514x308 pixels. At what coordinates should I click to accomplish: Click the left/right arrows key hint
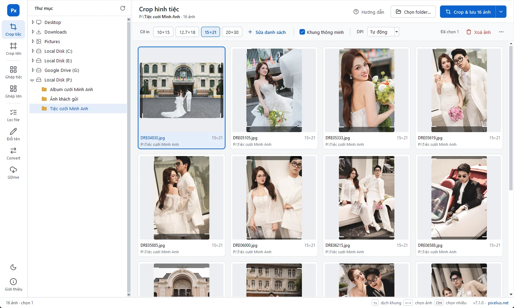tap(408, 303)
